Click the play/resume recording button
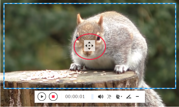Screen dimensions: 179x107 click(x=42, y=97)
